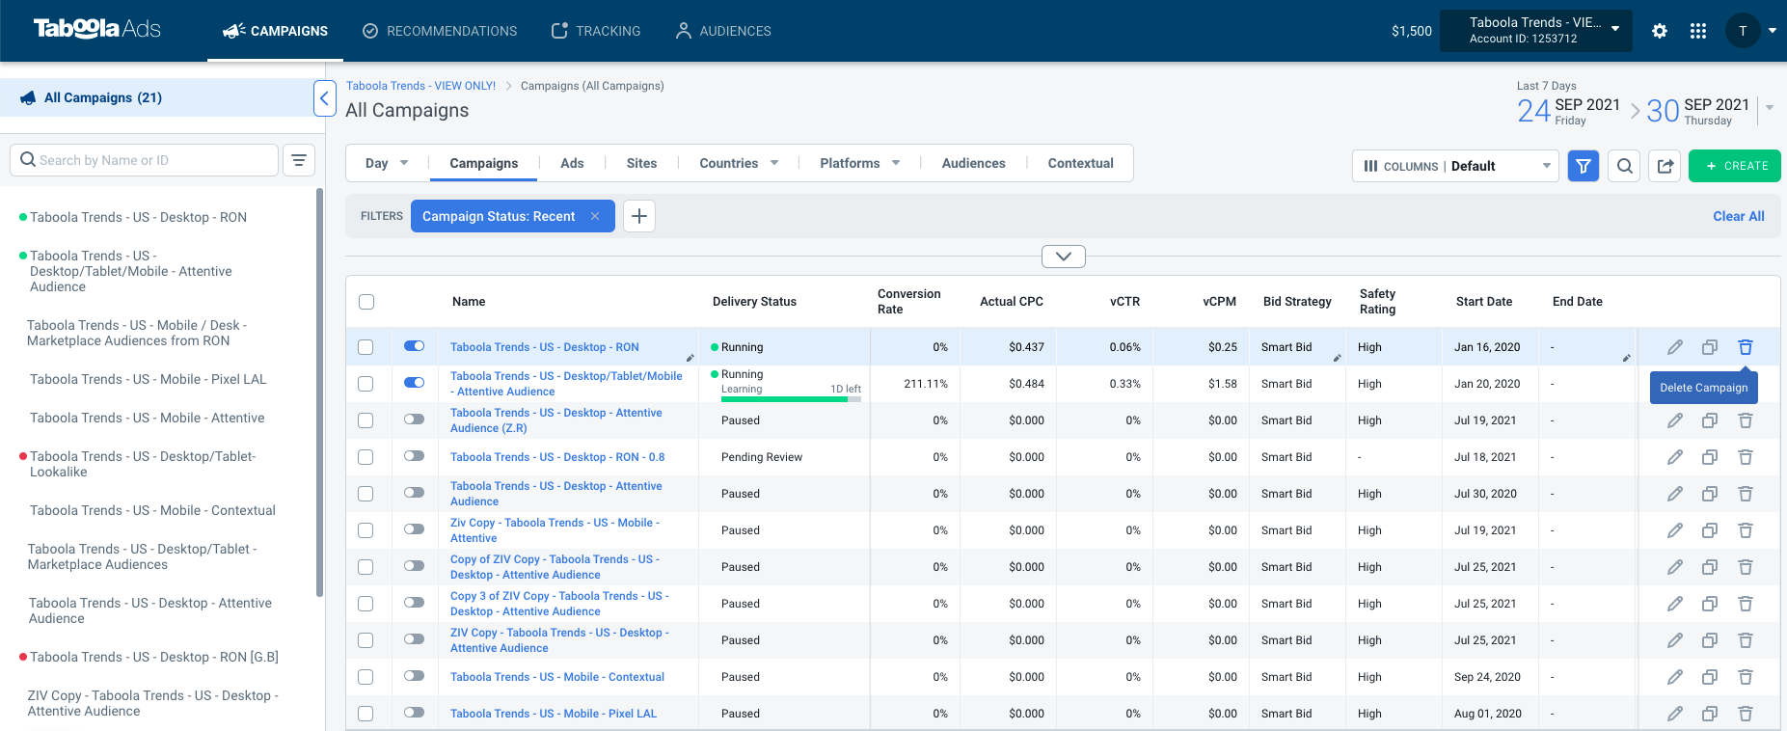Image resolution: width=1787 pixels, height=731 pixels.
Task: Switch to the Sites tab
Action: (x=641, y=163)
